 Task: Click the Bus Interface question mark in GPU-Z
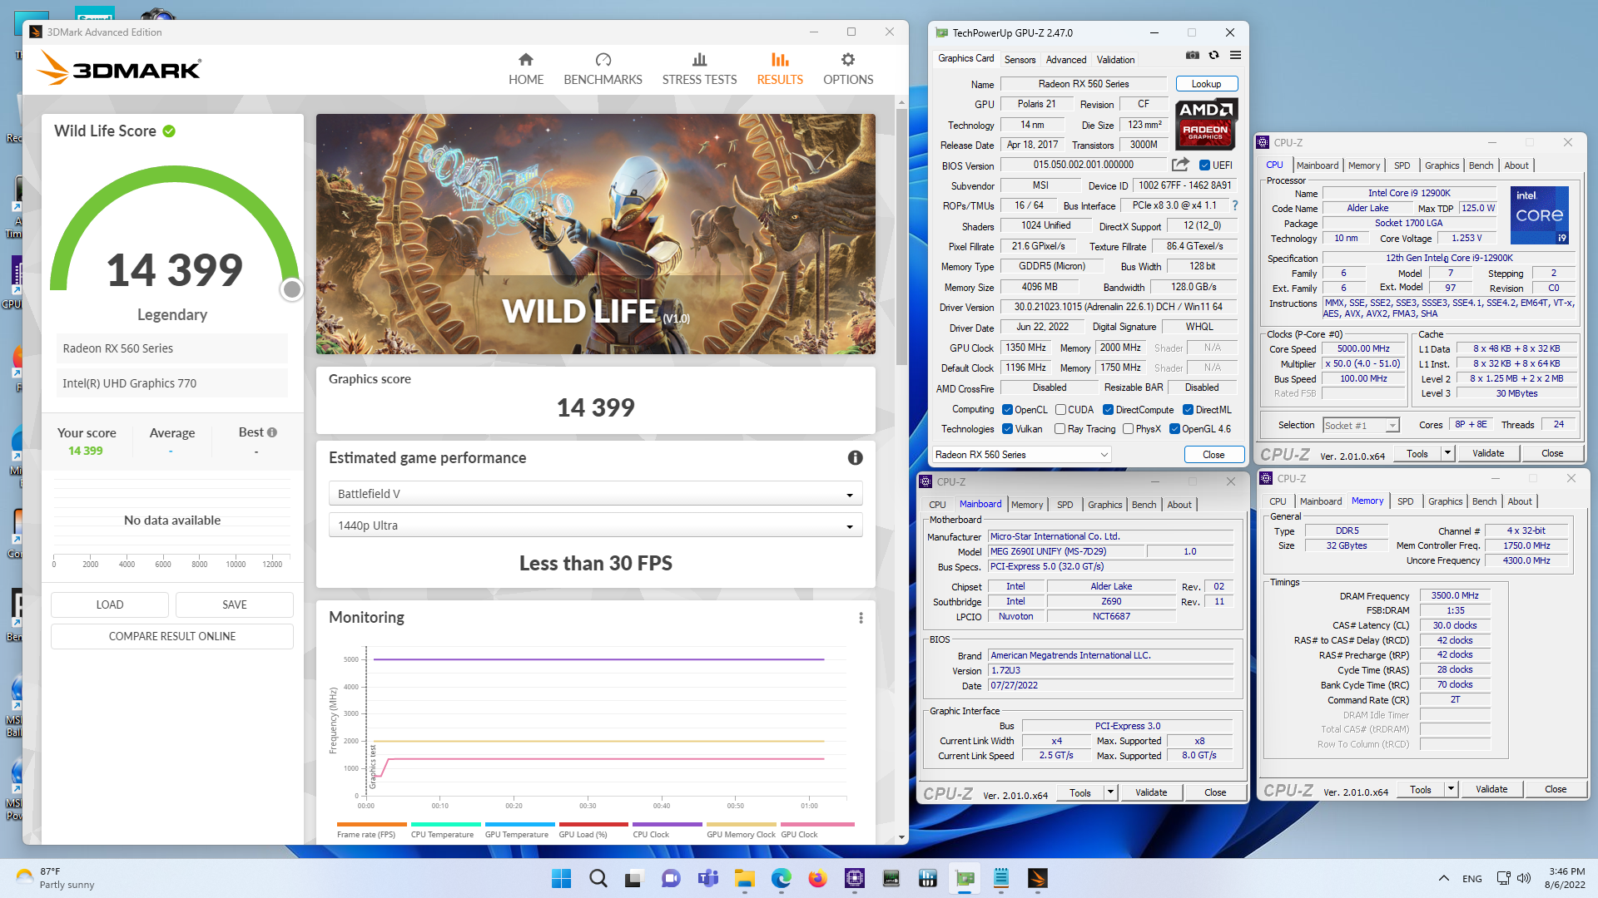coord(1235,205)
